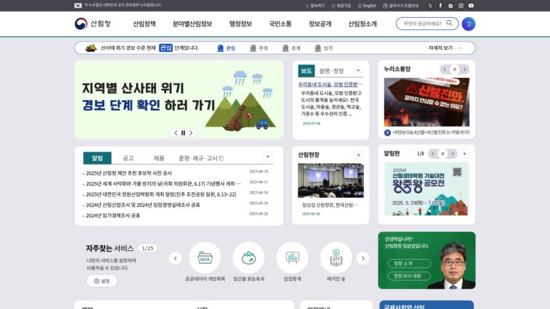Open the YouTube icon in top bar
550x309 pixels.
coord(471,6)
